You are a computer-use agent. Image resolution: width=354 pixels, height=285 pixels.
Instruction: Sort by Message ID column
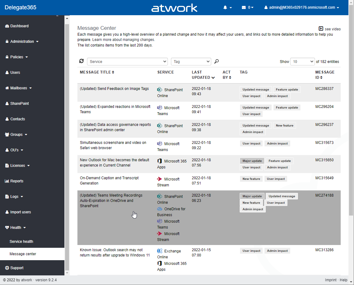(x=325, y=75)
